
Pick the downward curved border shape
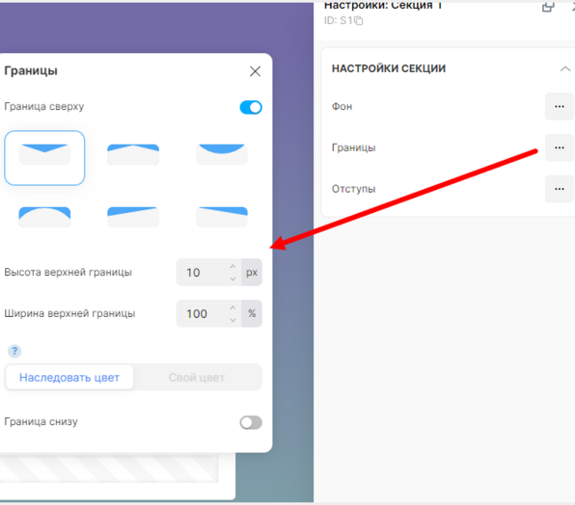tap(222, 154)
